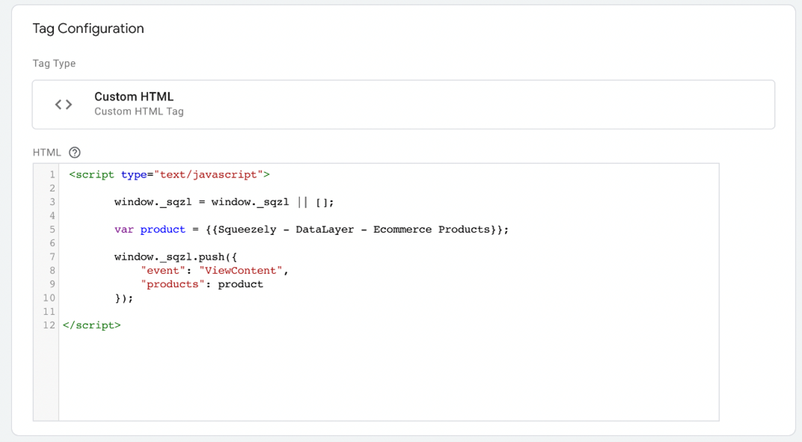This screenshot has height=442, width=802.
Task: Click empty area inside HTML code editor
Action: [x=389, y=376]
